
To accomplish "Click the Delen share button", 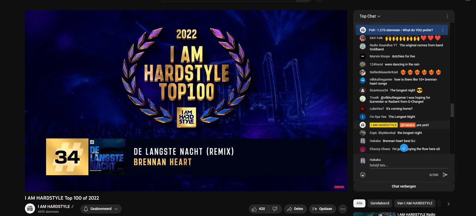I will tap(295, 209).
